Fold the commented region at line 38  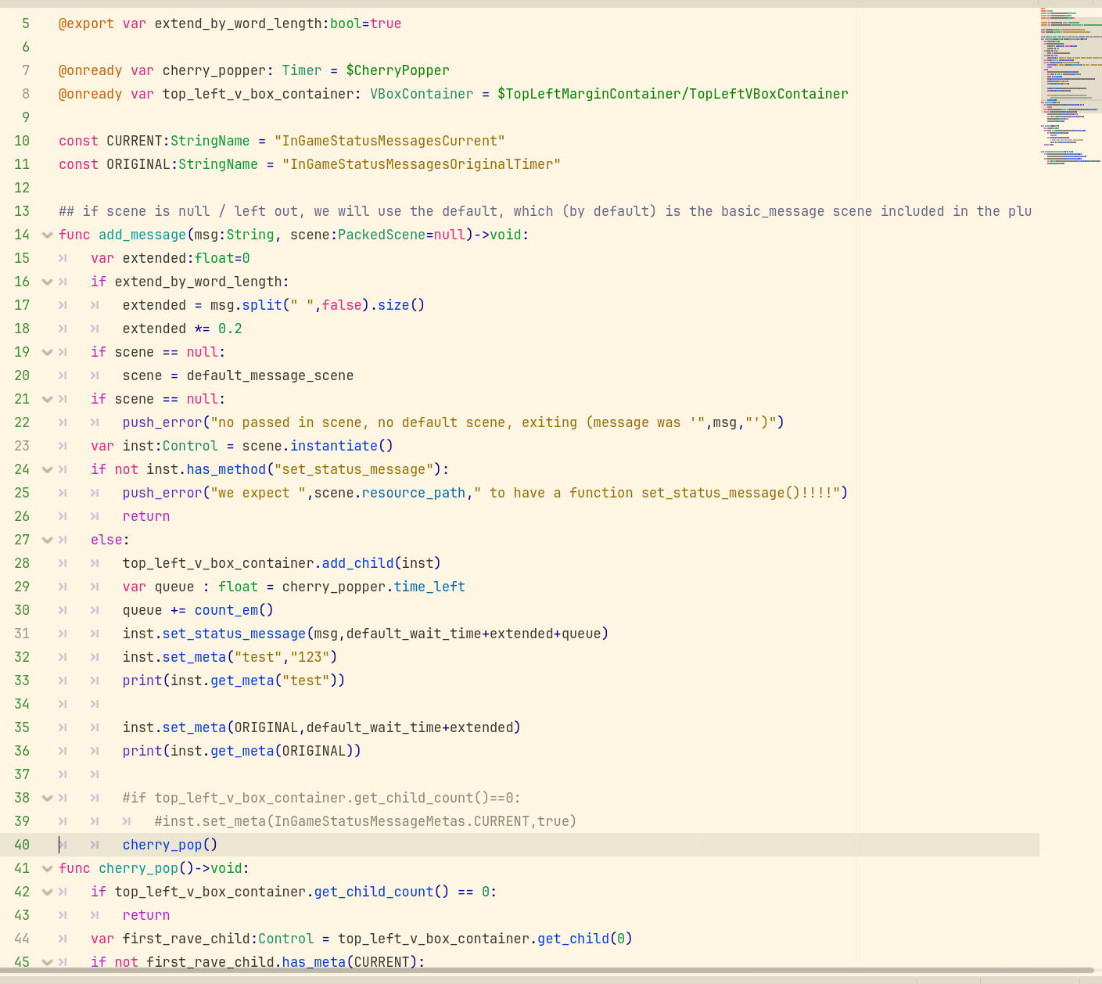tap(47, 798)
